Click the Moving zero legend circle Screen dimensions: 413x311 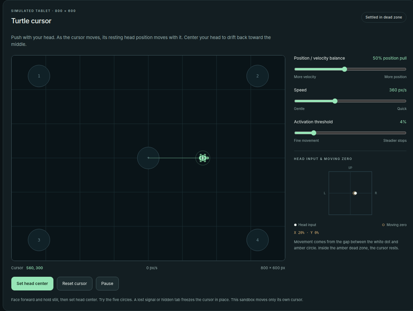[x=384, y=225]
